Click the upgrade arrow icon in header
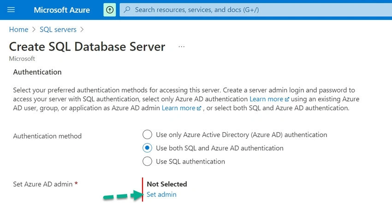 click(x=110, y=10)
